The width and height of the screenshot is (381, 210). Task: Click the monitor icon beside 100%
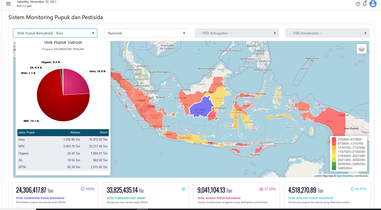point(83,189)
